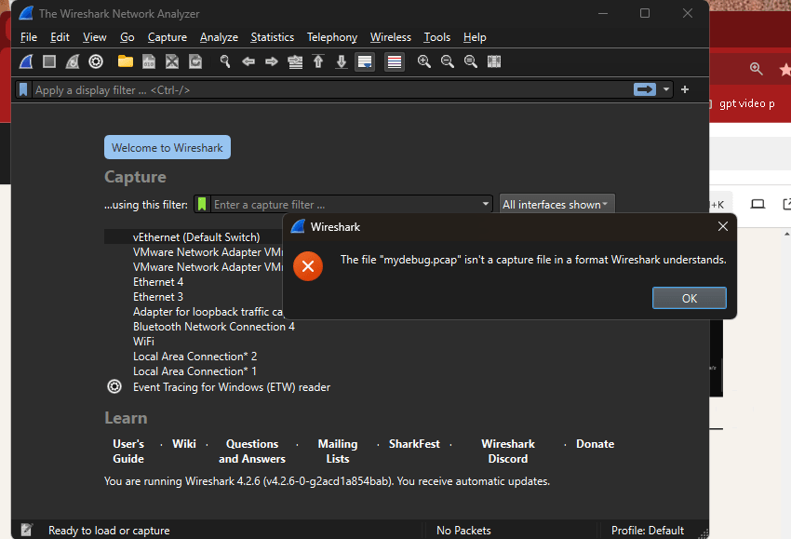Open the Telephony menu
The image size is (791, 539).
point(332,37)
